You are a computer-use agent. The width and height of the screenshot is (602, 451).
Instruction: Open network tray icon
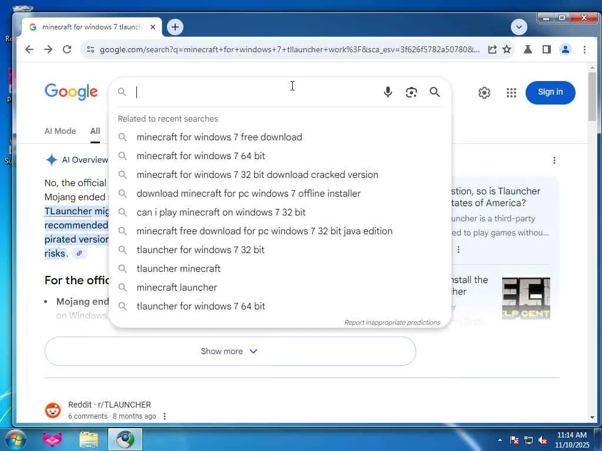point(529,440)
